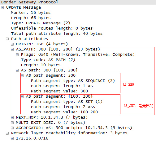The image size is (156, 142).
Task: Select the Border Gateway Protocol header row
Action: 78,2
